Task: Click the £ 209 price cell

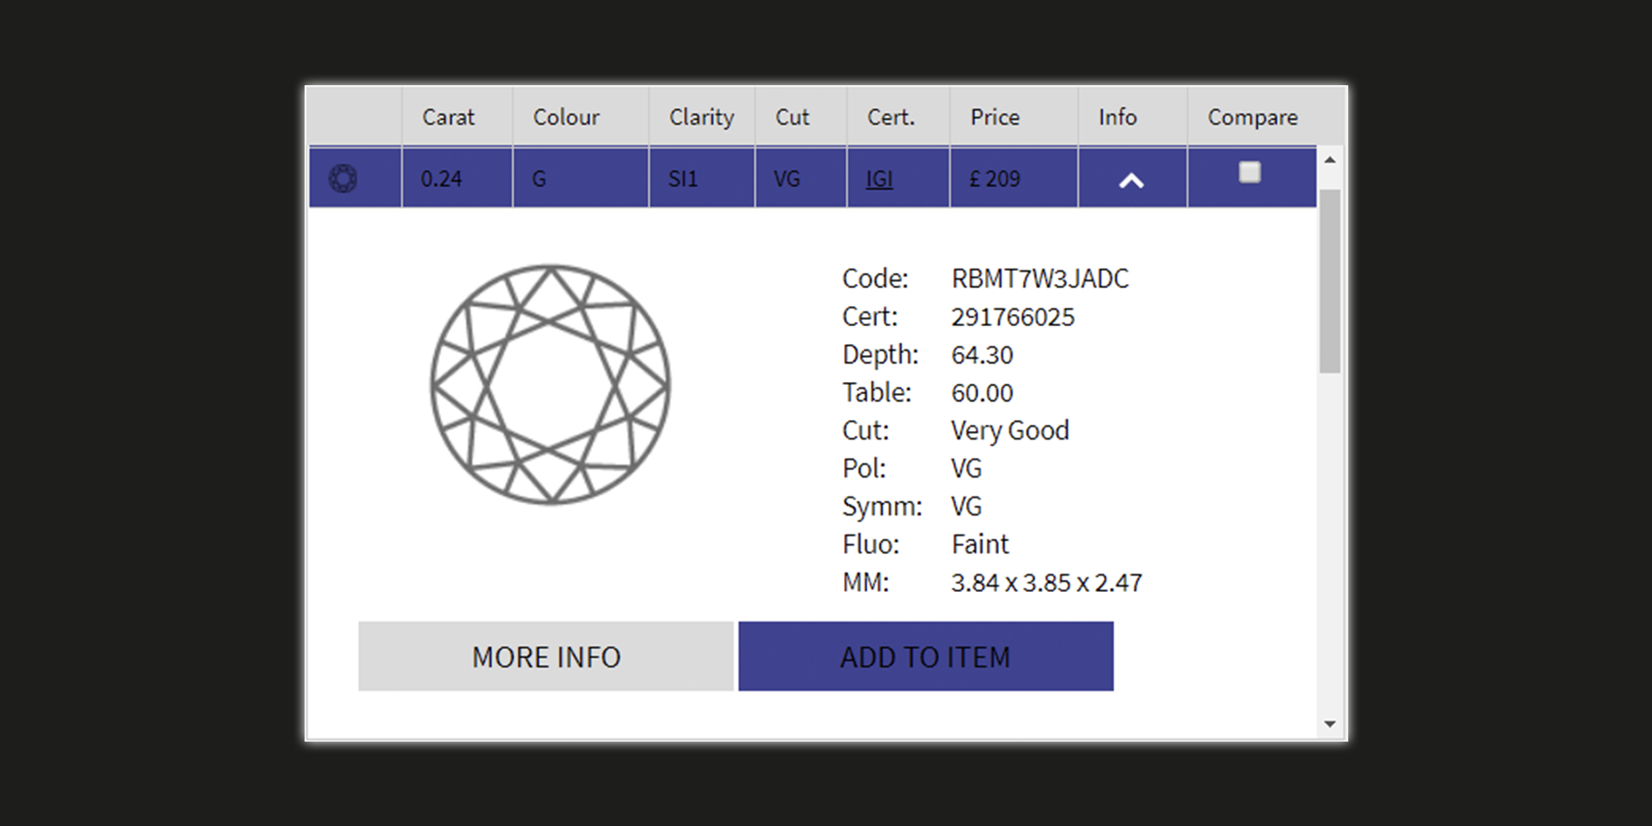Action: pos(995,179)
